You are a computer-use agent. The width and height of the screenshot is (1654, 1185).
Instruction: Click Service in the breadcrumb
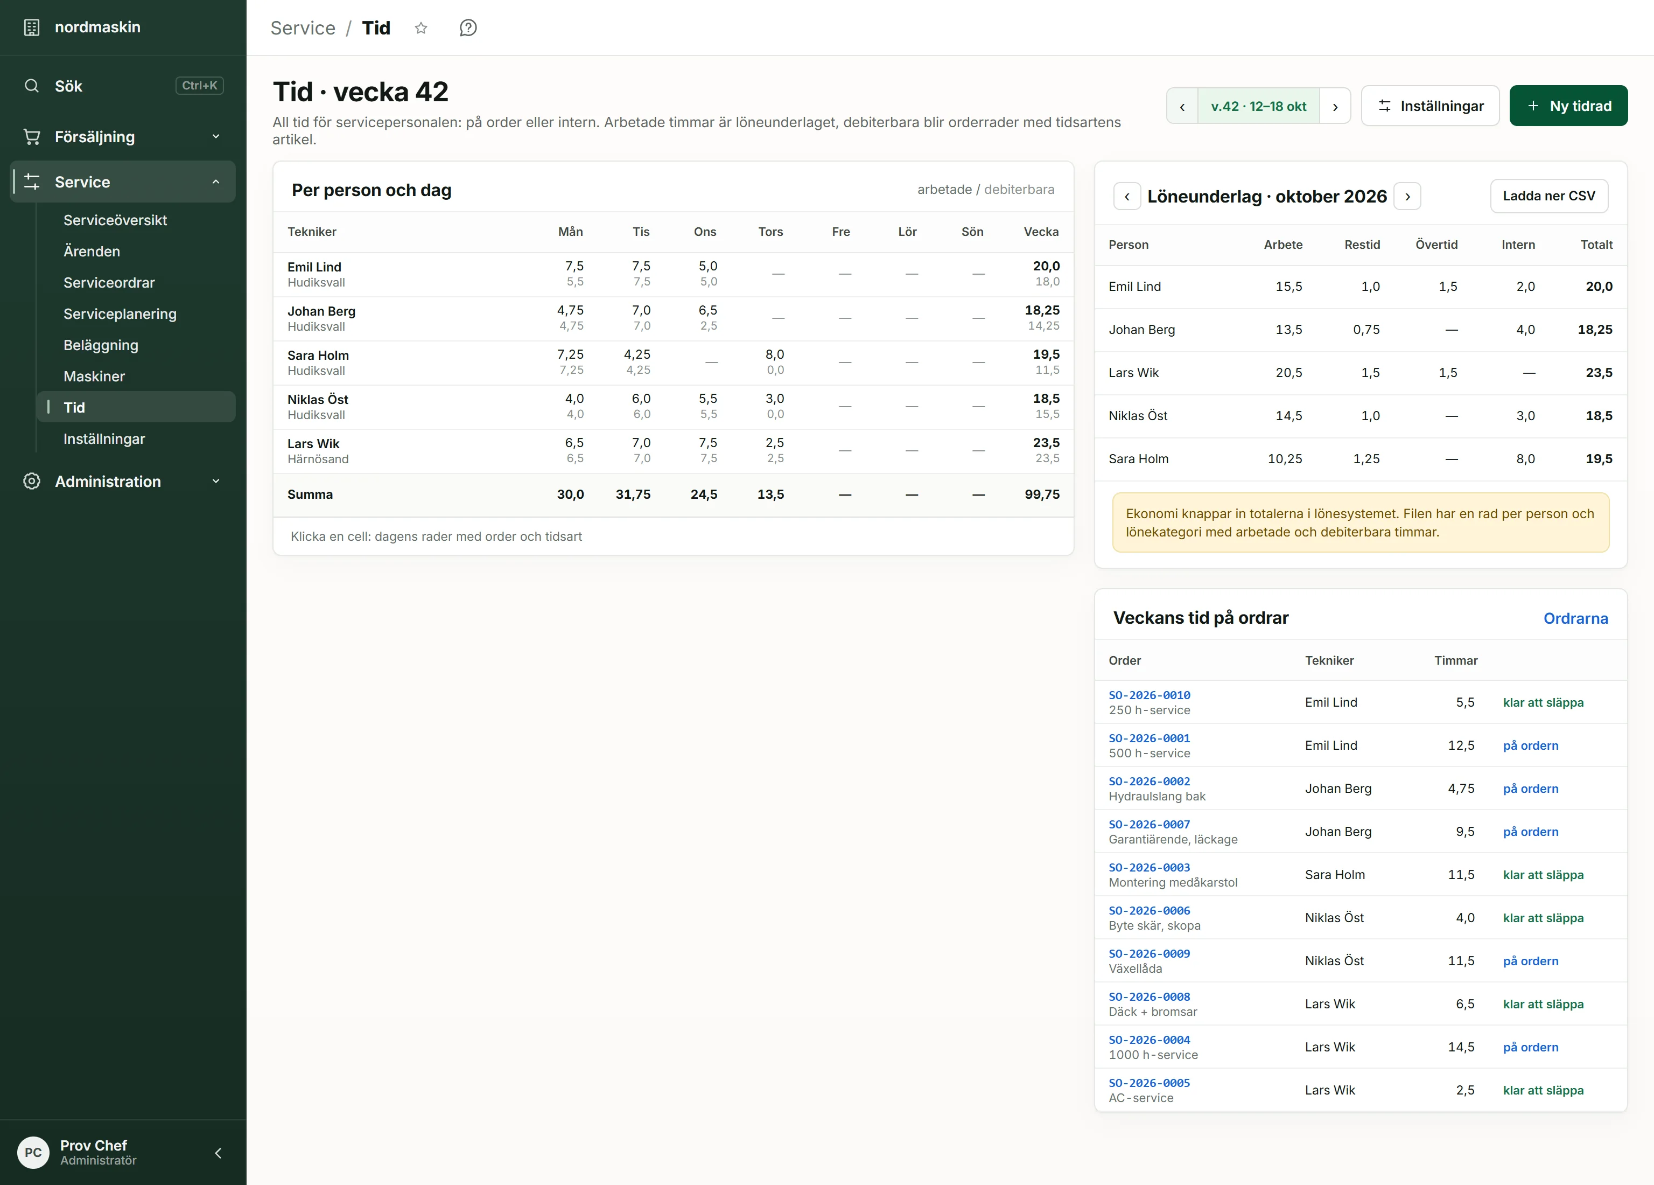[303, 27]
